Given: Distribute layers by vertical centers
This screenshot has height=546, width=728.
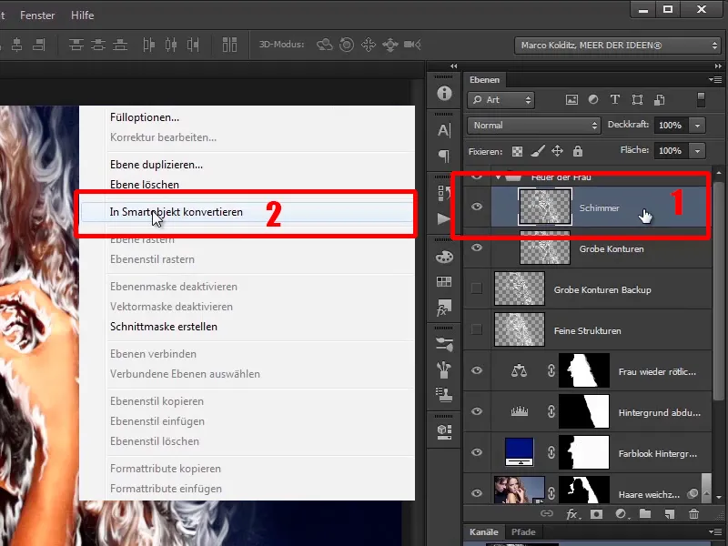Looking at the screenshot, I should pos(98,45).
